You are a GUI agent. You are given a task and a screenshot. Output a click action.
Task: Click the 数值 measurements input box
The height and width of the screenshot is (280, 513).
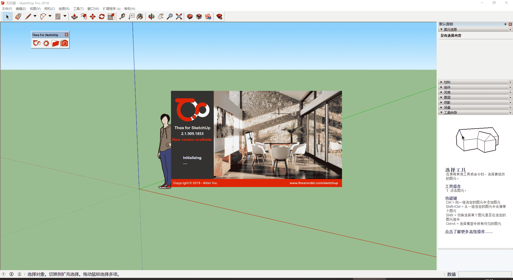pyautogui.click(x=485, y=274)
